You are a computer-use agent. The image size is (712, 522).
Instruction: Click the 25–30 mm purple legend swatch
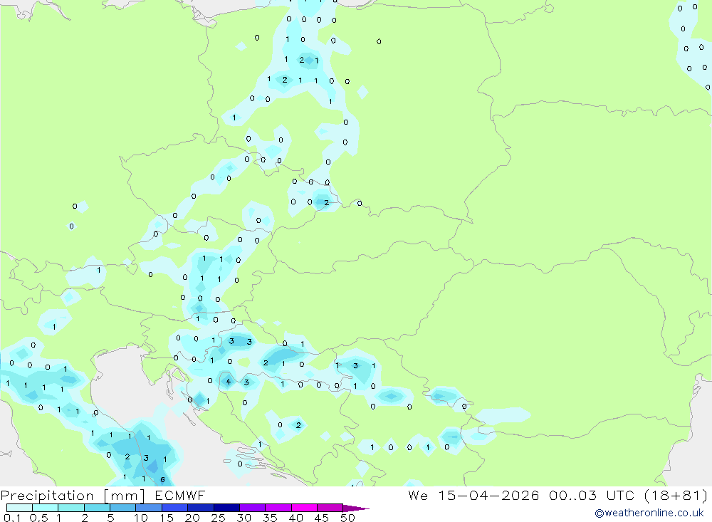pos(226,508)
